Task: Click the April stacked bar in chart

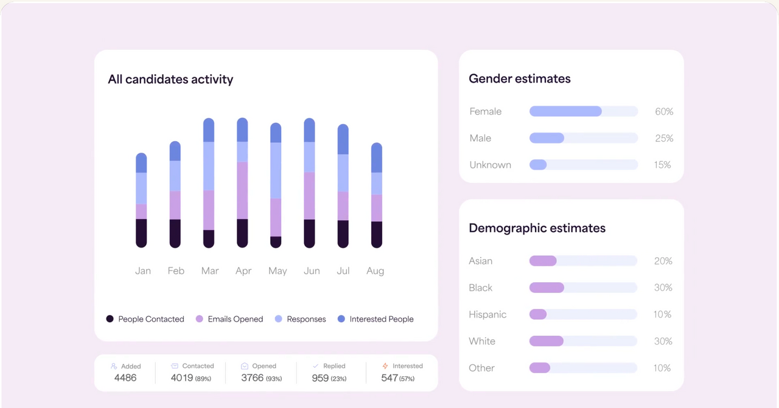Action: click(x=242, y=182)
